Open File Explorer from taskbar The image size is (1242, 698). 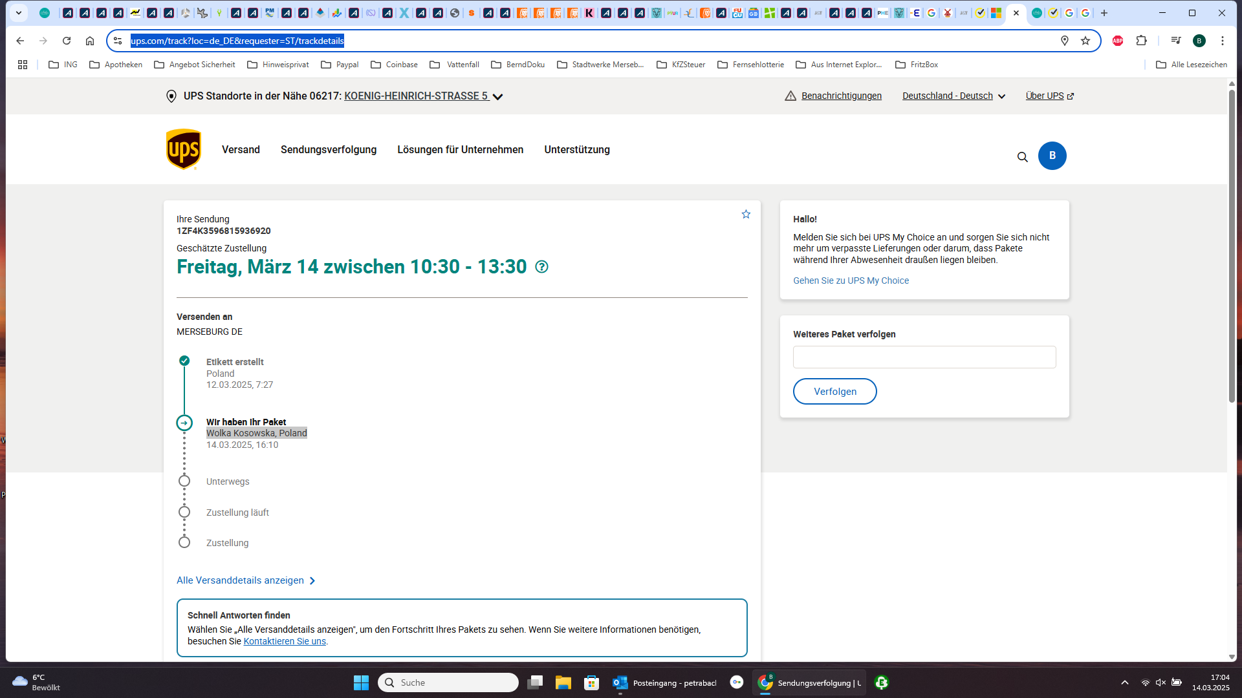[563, 682]
